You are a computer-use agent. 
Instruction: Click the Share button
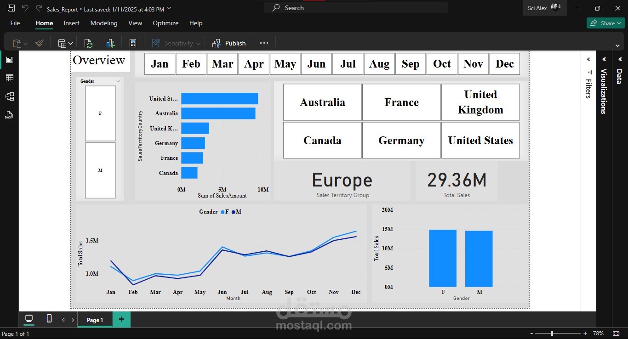(x=605, y=23)
